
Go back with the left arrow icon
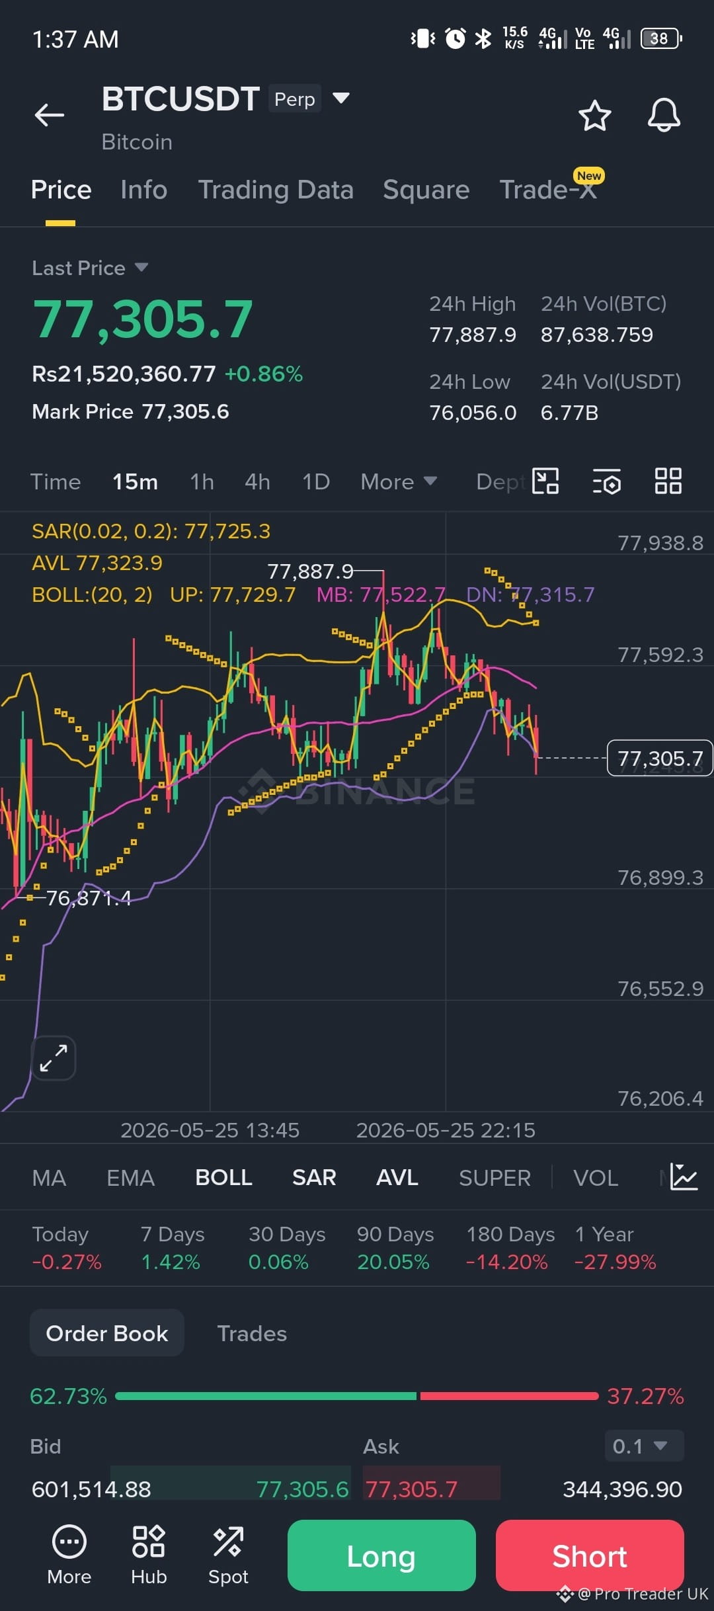point(50,115)
